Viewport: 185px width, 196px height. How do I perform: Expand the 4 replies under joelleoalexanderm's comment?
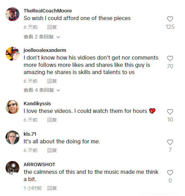click(x=42, y=90)
